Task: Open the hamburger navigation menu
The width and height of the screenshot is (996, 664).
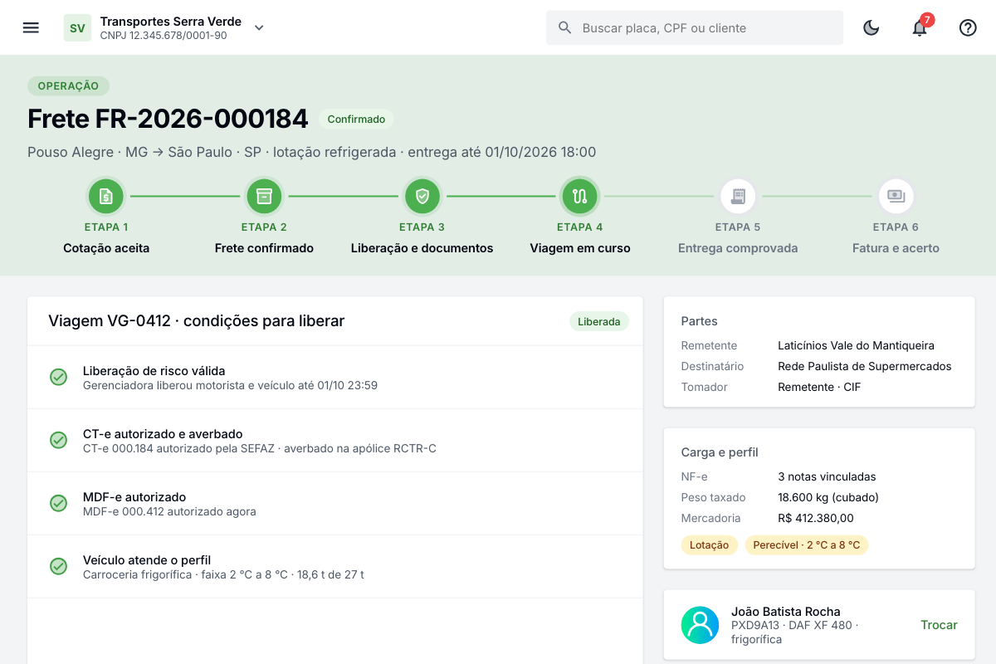Action: (31, 27)
